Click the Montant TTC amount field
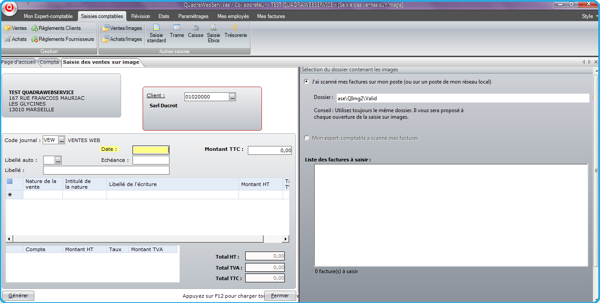Viewport: 600px width, 303px height. point(270,150)
